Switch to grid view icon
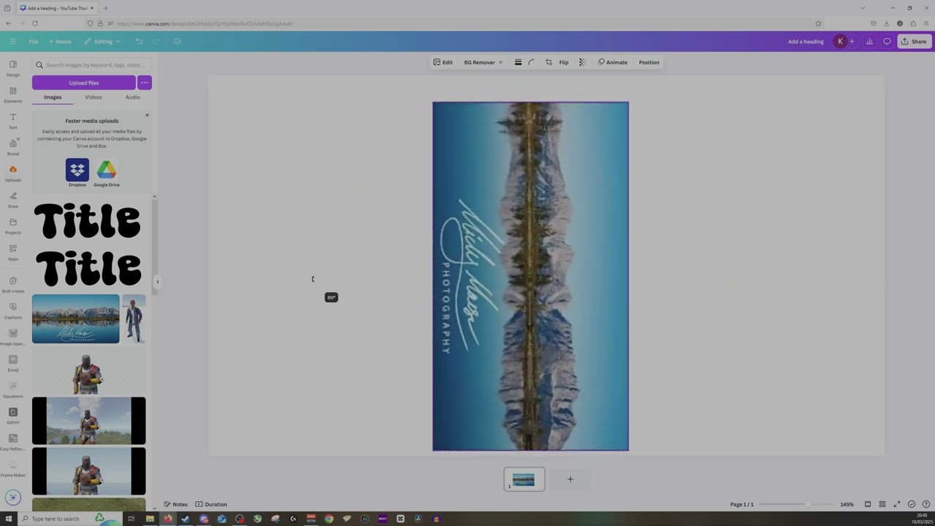The height and width of the screenshot is (526, 935). [x=882, y=504]
